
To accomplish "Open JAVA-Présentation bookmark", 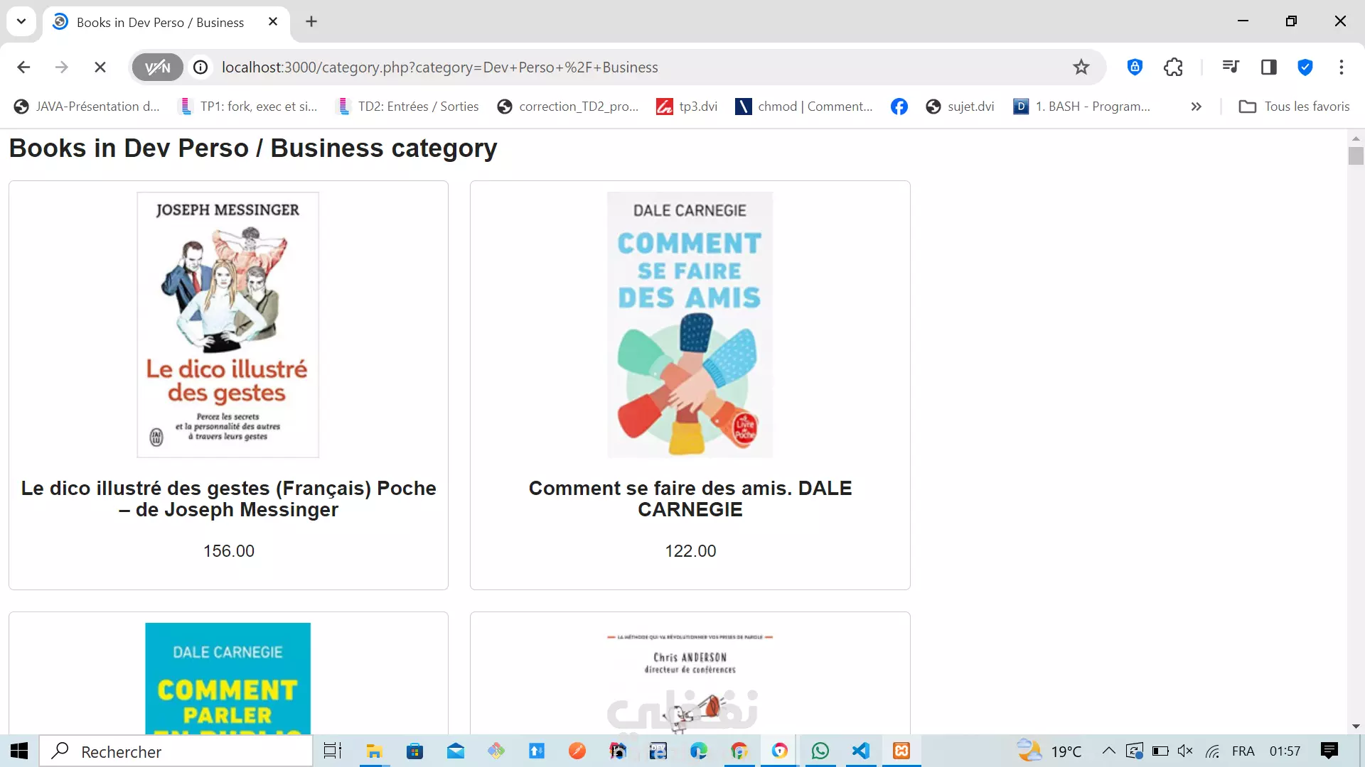I will click(87, 107).
